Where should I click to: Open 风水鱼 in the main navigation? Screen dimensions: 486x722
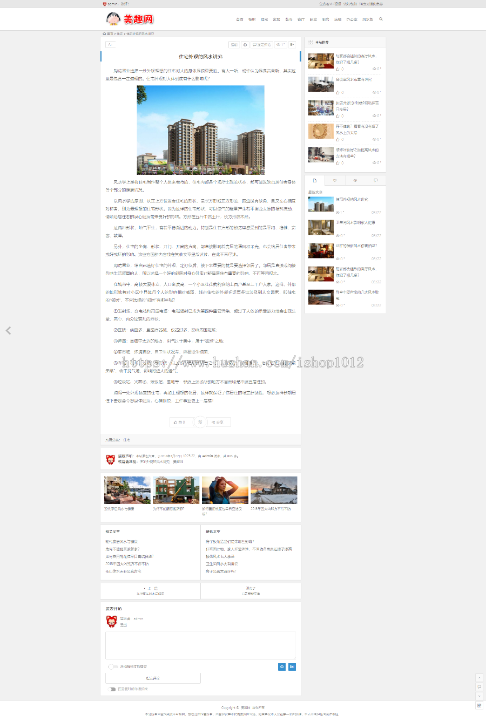click(x=368, y=19)
